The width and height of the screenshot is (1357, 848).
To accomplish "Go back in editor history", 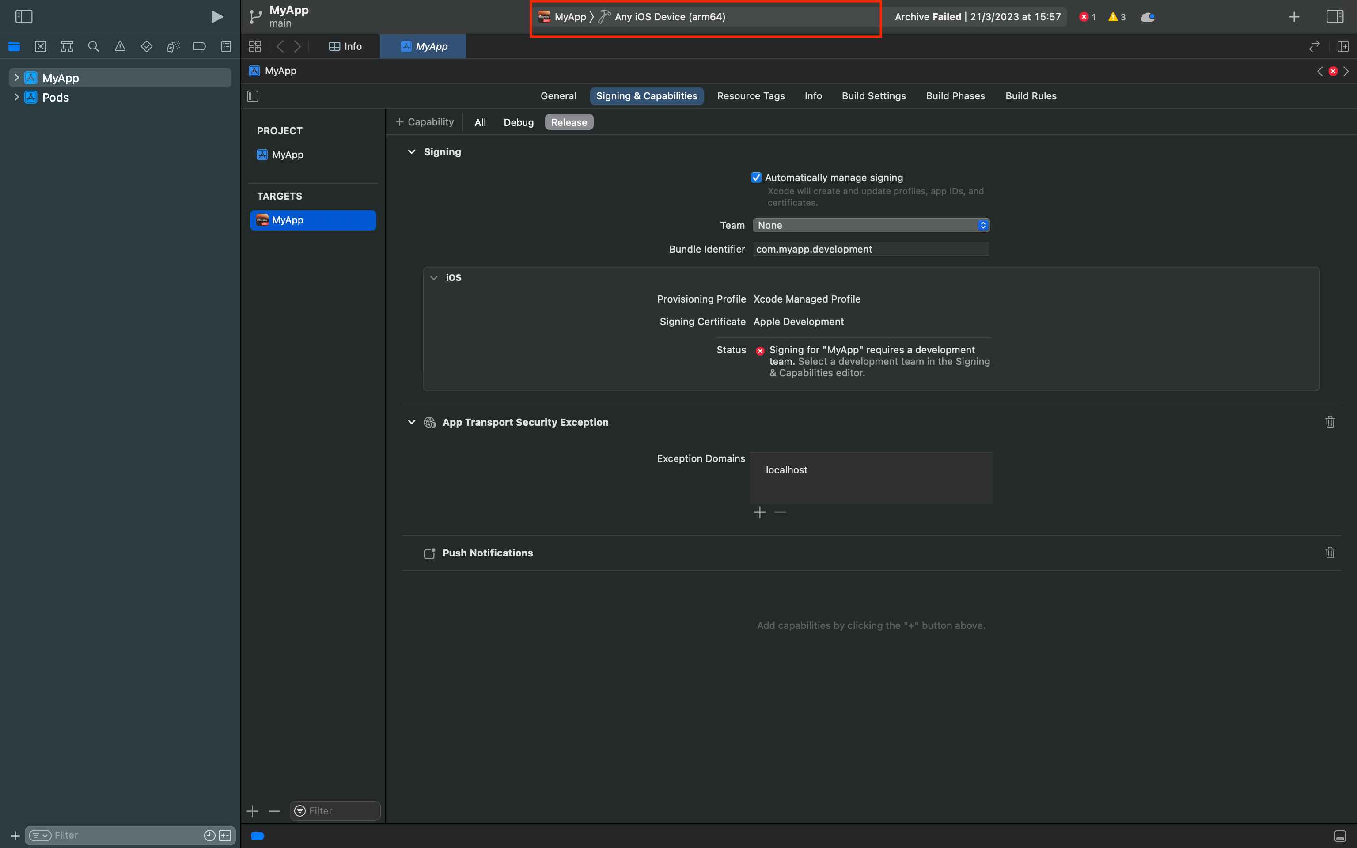I will [280, 46].
